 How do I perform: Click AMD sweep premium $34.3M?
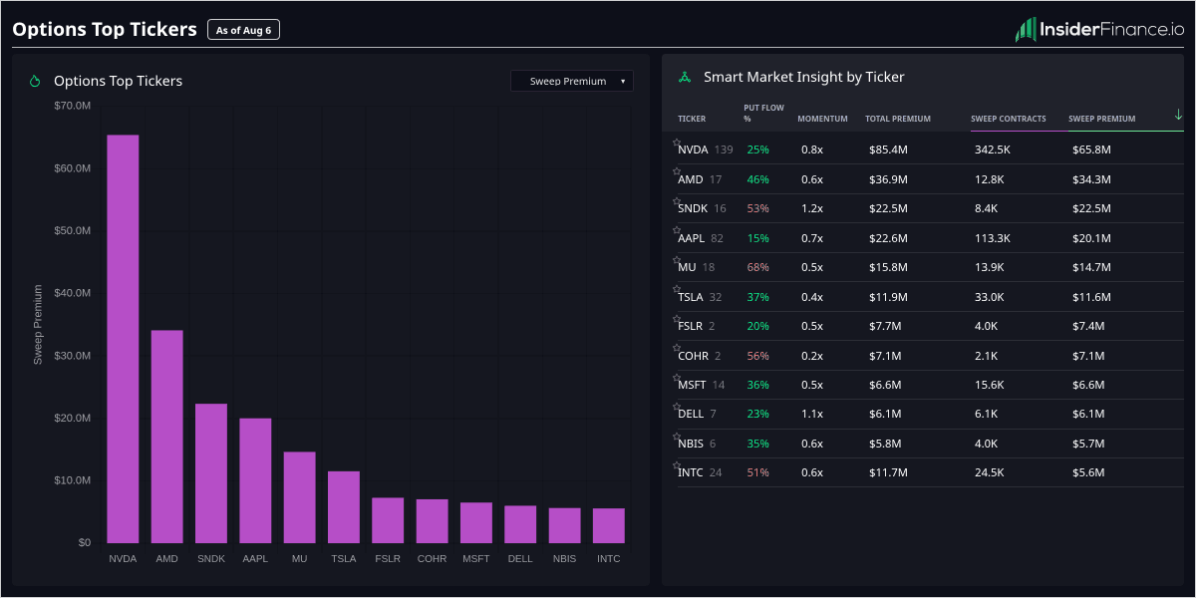click(1091, 179)
